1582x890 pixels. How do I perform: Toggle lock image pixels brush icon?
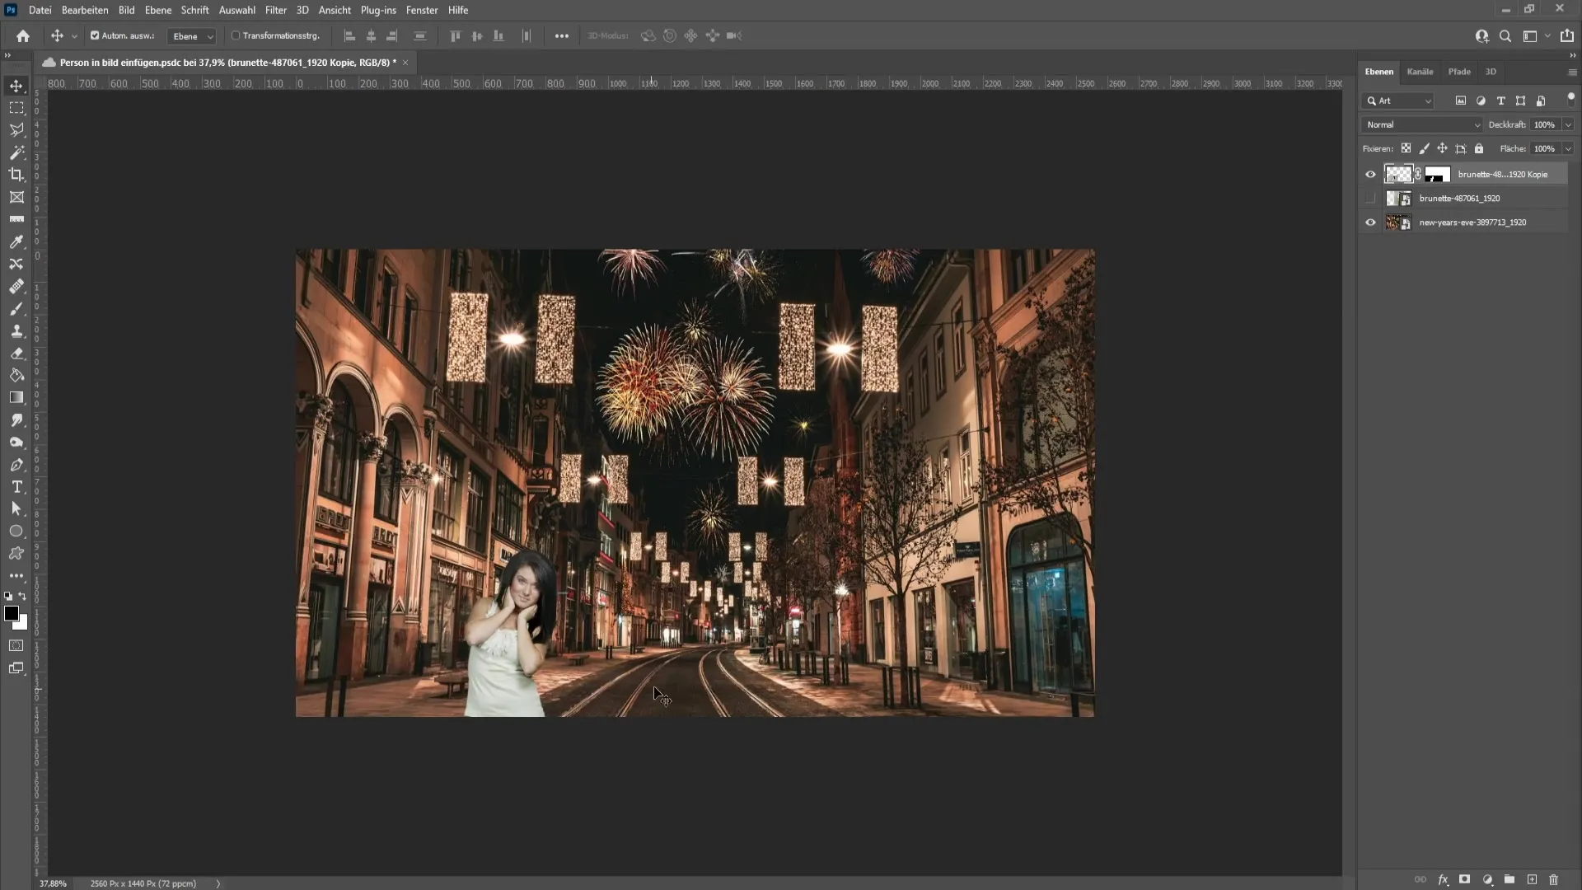click(1424, 148)
